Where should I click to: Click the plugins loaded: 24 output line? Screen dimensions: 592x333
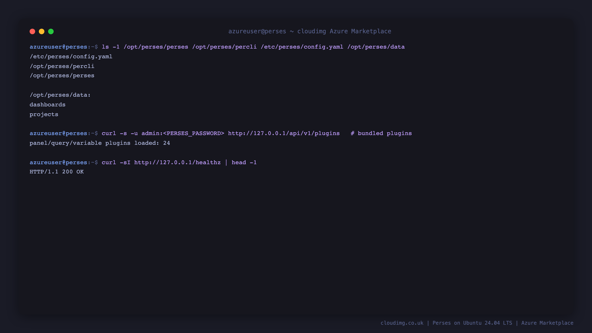pos(100,143)
